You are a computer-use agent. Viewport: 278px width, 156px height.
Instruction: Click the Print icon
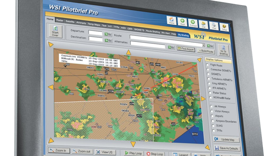pos(214,25)
